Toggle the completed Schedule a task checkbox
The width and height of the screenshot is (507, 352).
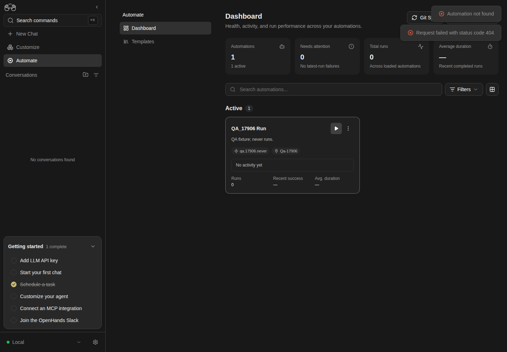pos(14,284)
